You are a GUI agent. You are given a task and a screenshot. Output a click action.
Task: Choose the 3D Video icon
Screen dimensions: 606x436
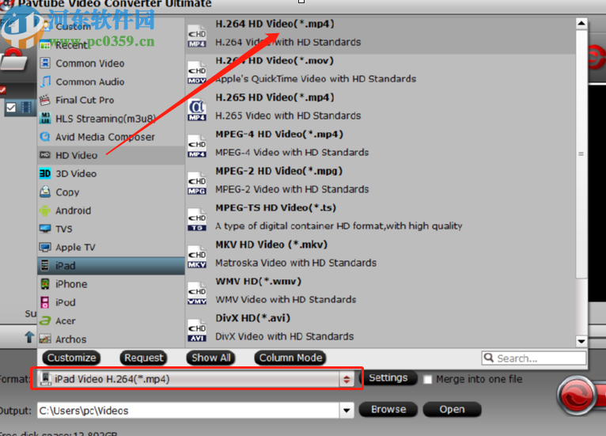point(45,173)
